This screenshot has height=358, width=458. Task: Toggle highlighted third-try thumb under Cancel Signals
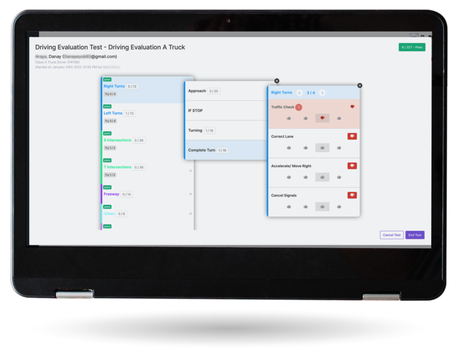pyautogui.click(x=322, y=206)
